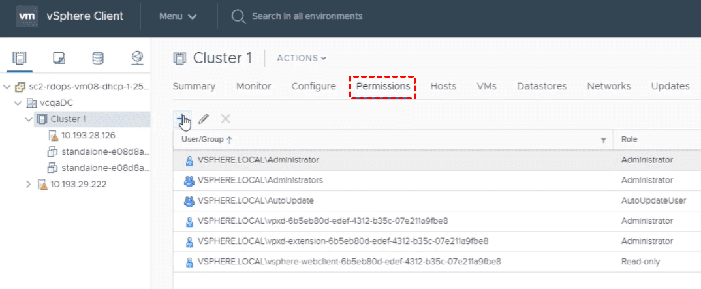Switch to VMs and Templates inventory view
Image resolution: width=701 pixels, height=289 pixels.
click(59, 58)
